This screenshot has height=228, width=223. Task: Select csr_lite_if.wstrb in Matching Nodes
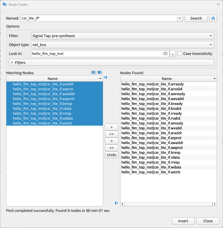(x=54, y=123)
